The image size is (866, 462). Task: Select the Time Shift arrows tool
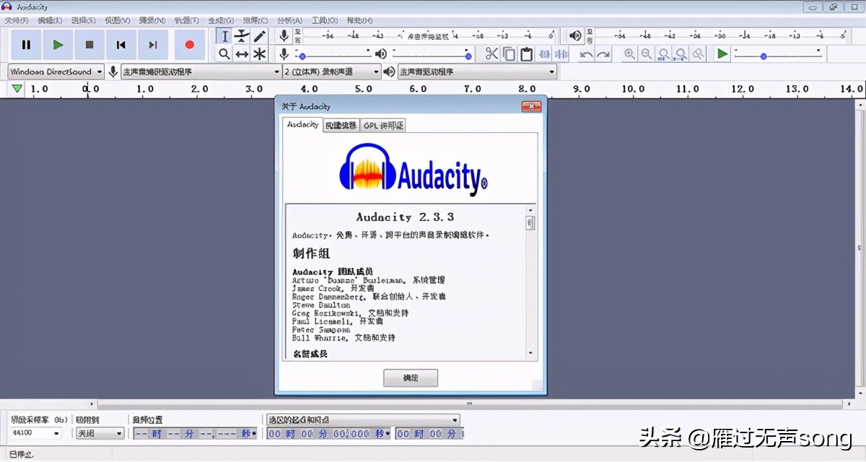click(x=242, y=54)
